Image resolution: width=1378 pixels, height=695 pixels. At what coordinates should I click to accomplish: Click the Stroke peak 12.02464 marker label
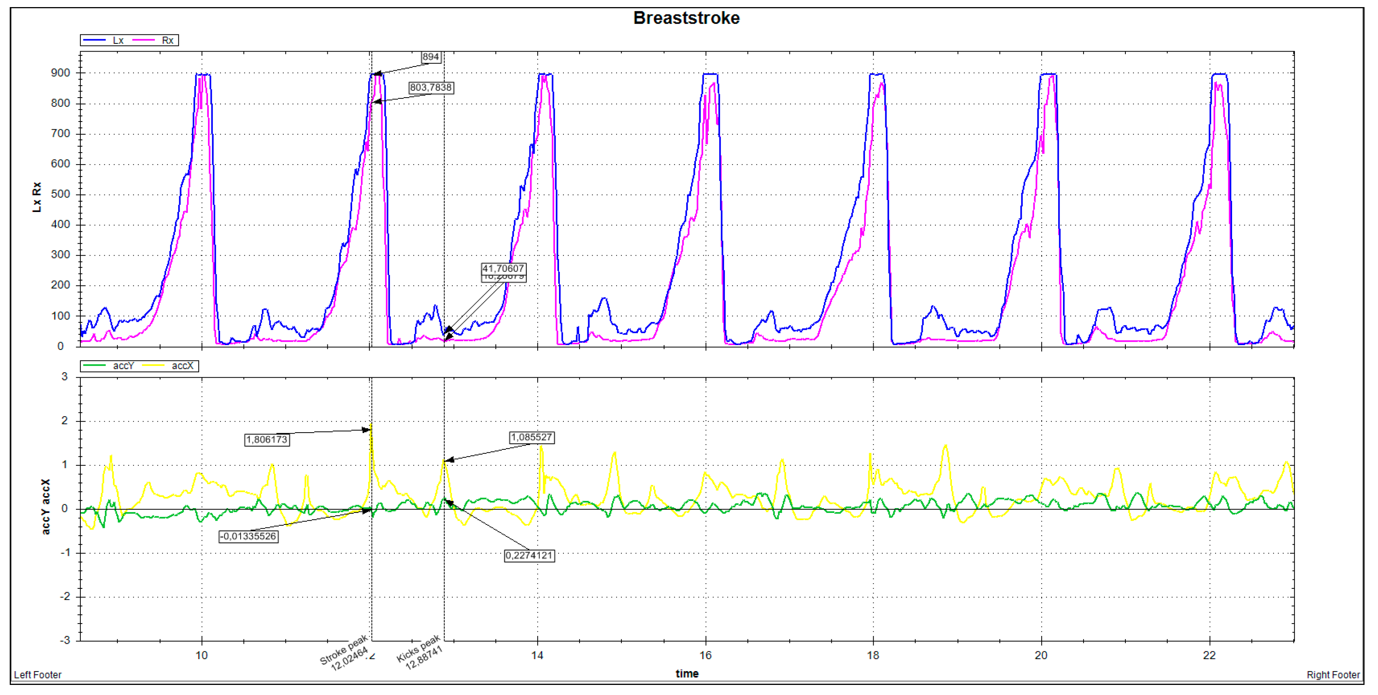point(346,653)
